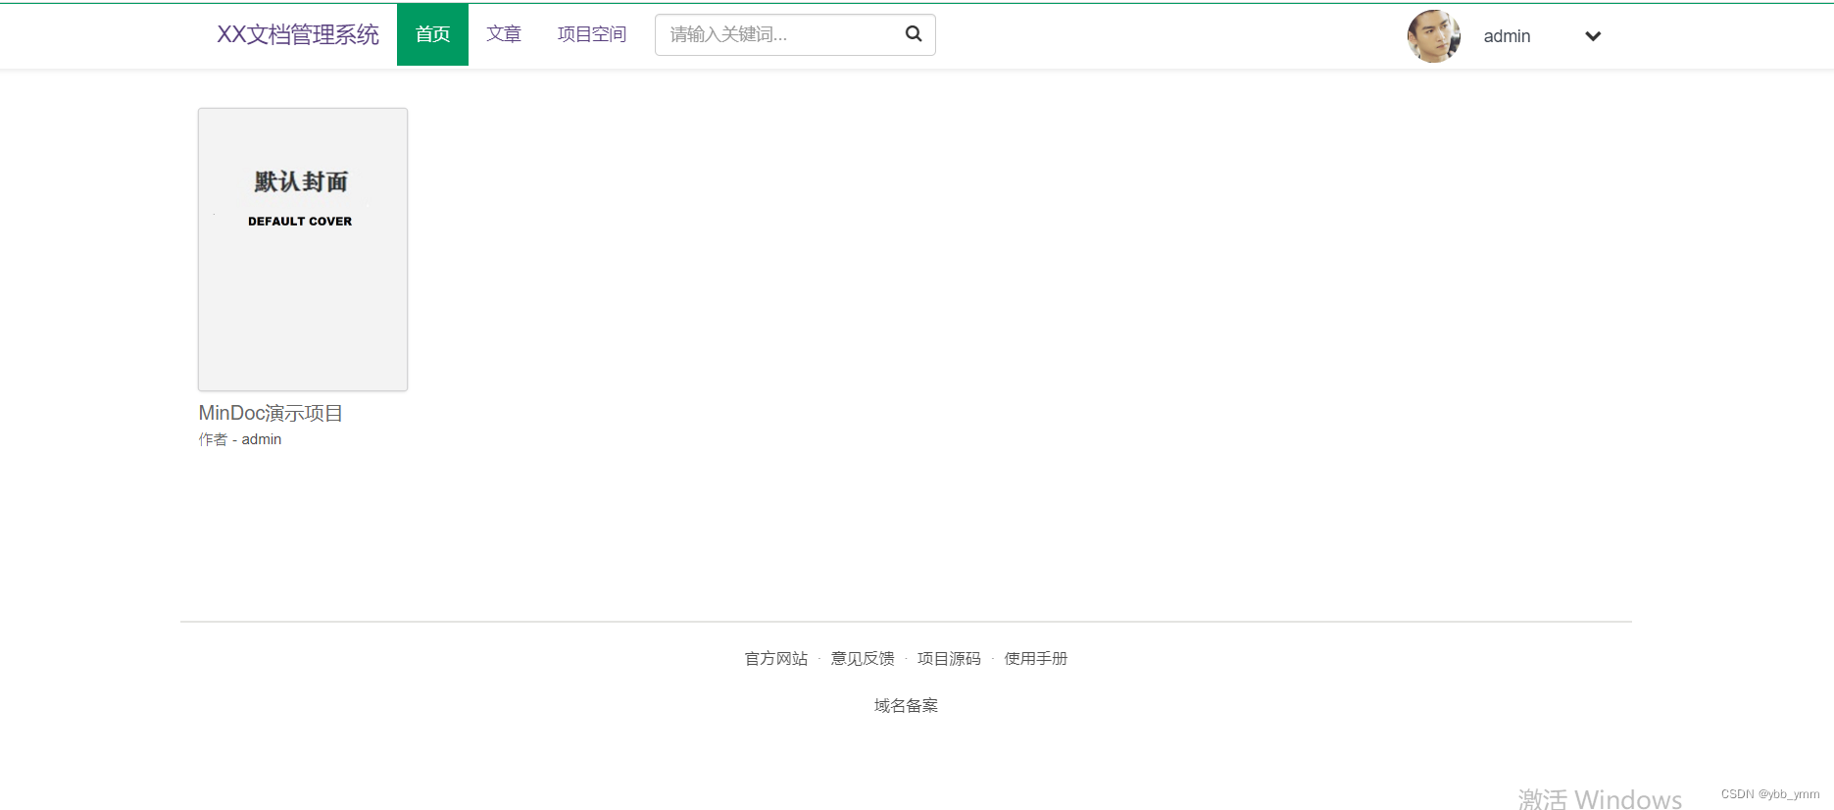
Task: Open the 文章 menu item
Action: click(x=504, y=34)
